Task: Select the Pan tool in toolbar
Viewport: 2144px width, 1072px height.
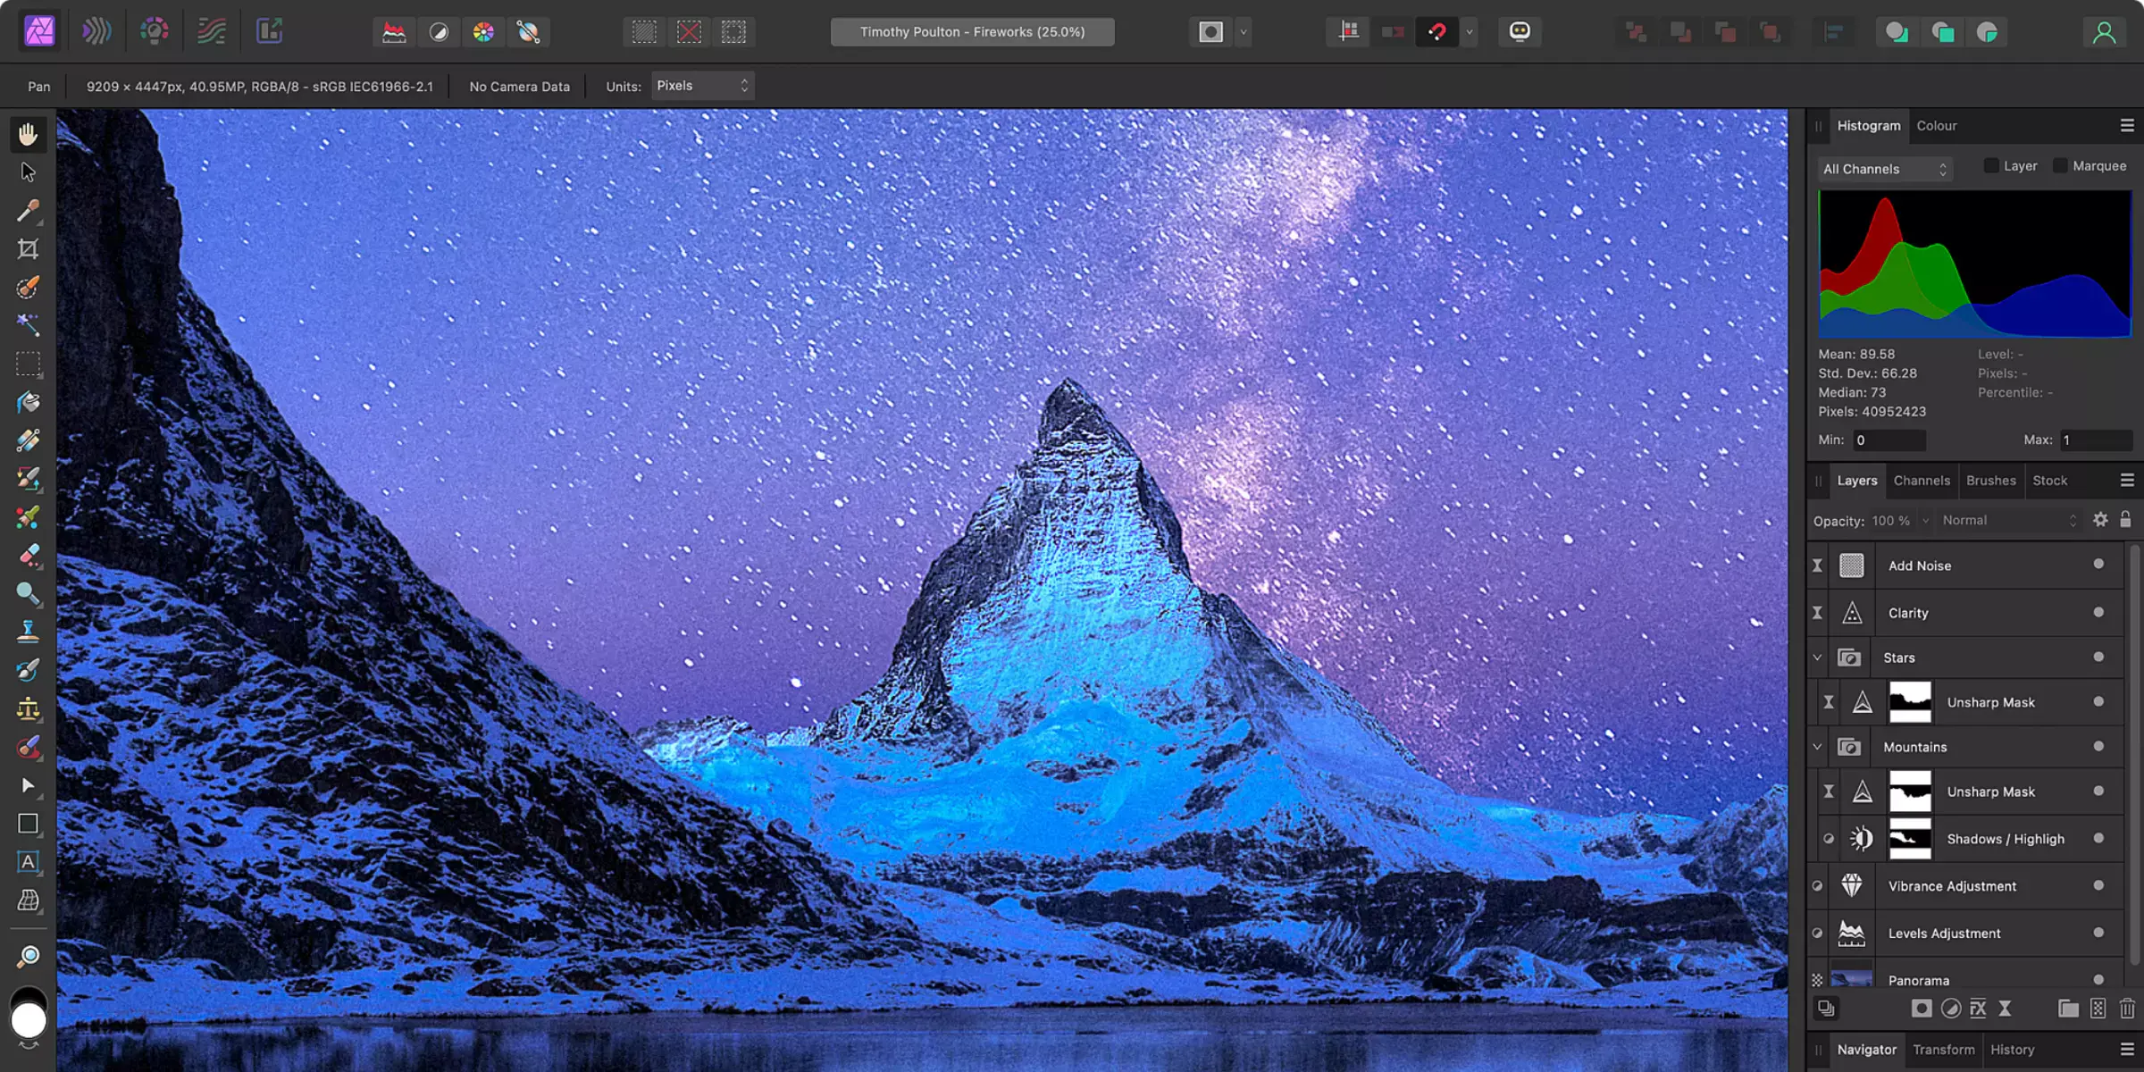Action: (28, 132)
